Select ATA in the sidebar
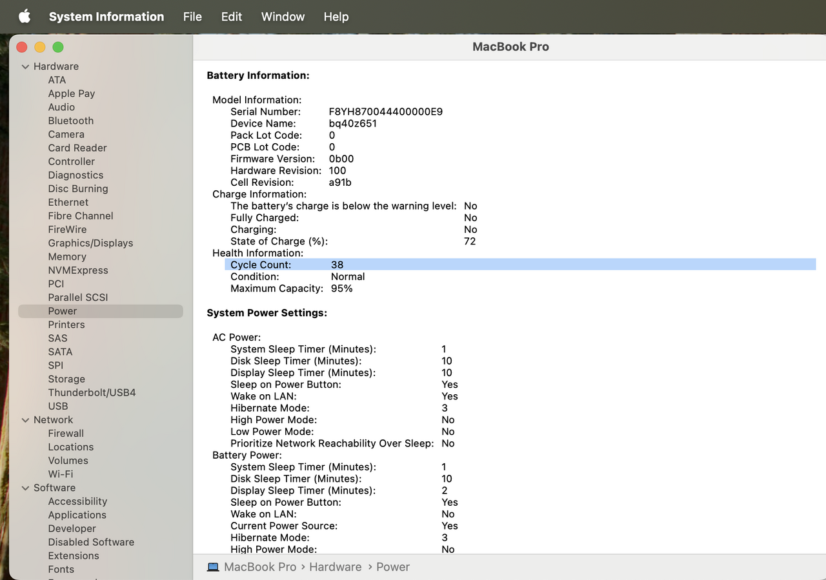The width and height of the screenshot is (826, 580). tap(57, 80)
